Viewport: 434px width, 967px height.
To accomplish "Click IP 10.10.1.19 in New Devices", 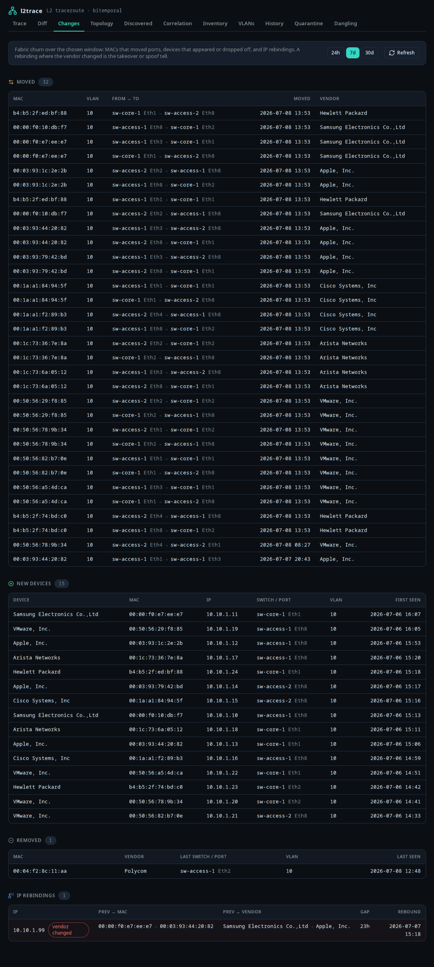I will coord(222,629).
